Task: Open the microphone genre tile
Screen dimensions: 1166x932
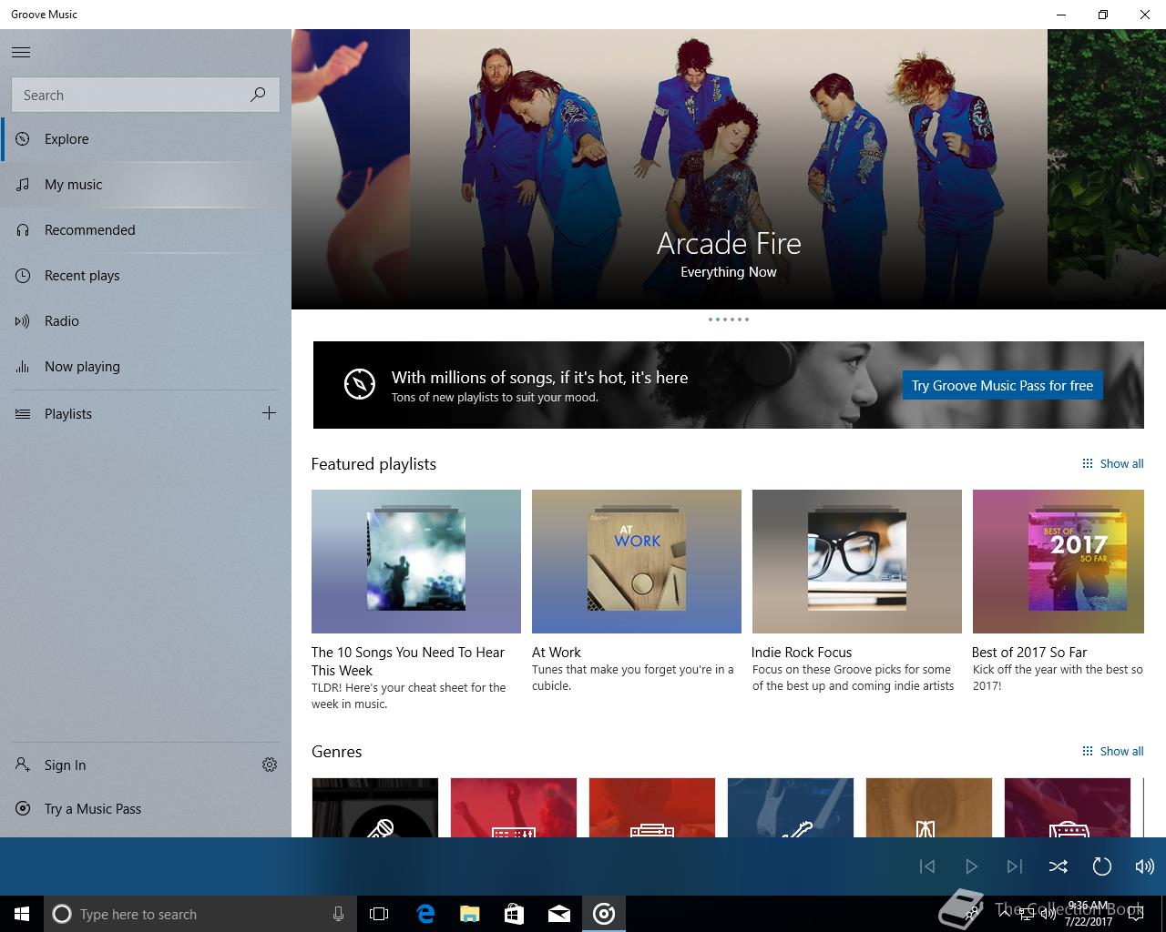Action: [x=375, y=807]
